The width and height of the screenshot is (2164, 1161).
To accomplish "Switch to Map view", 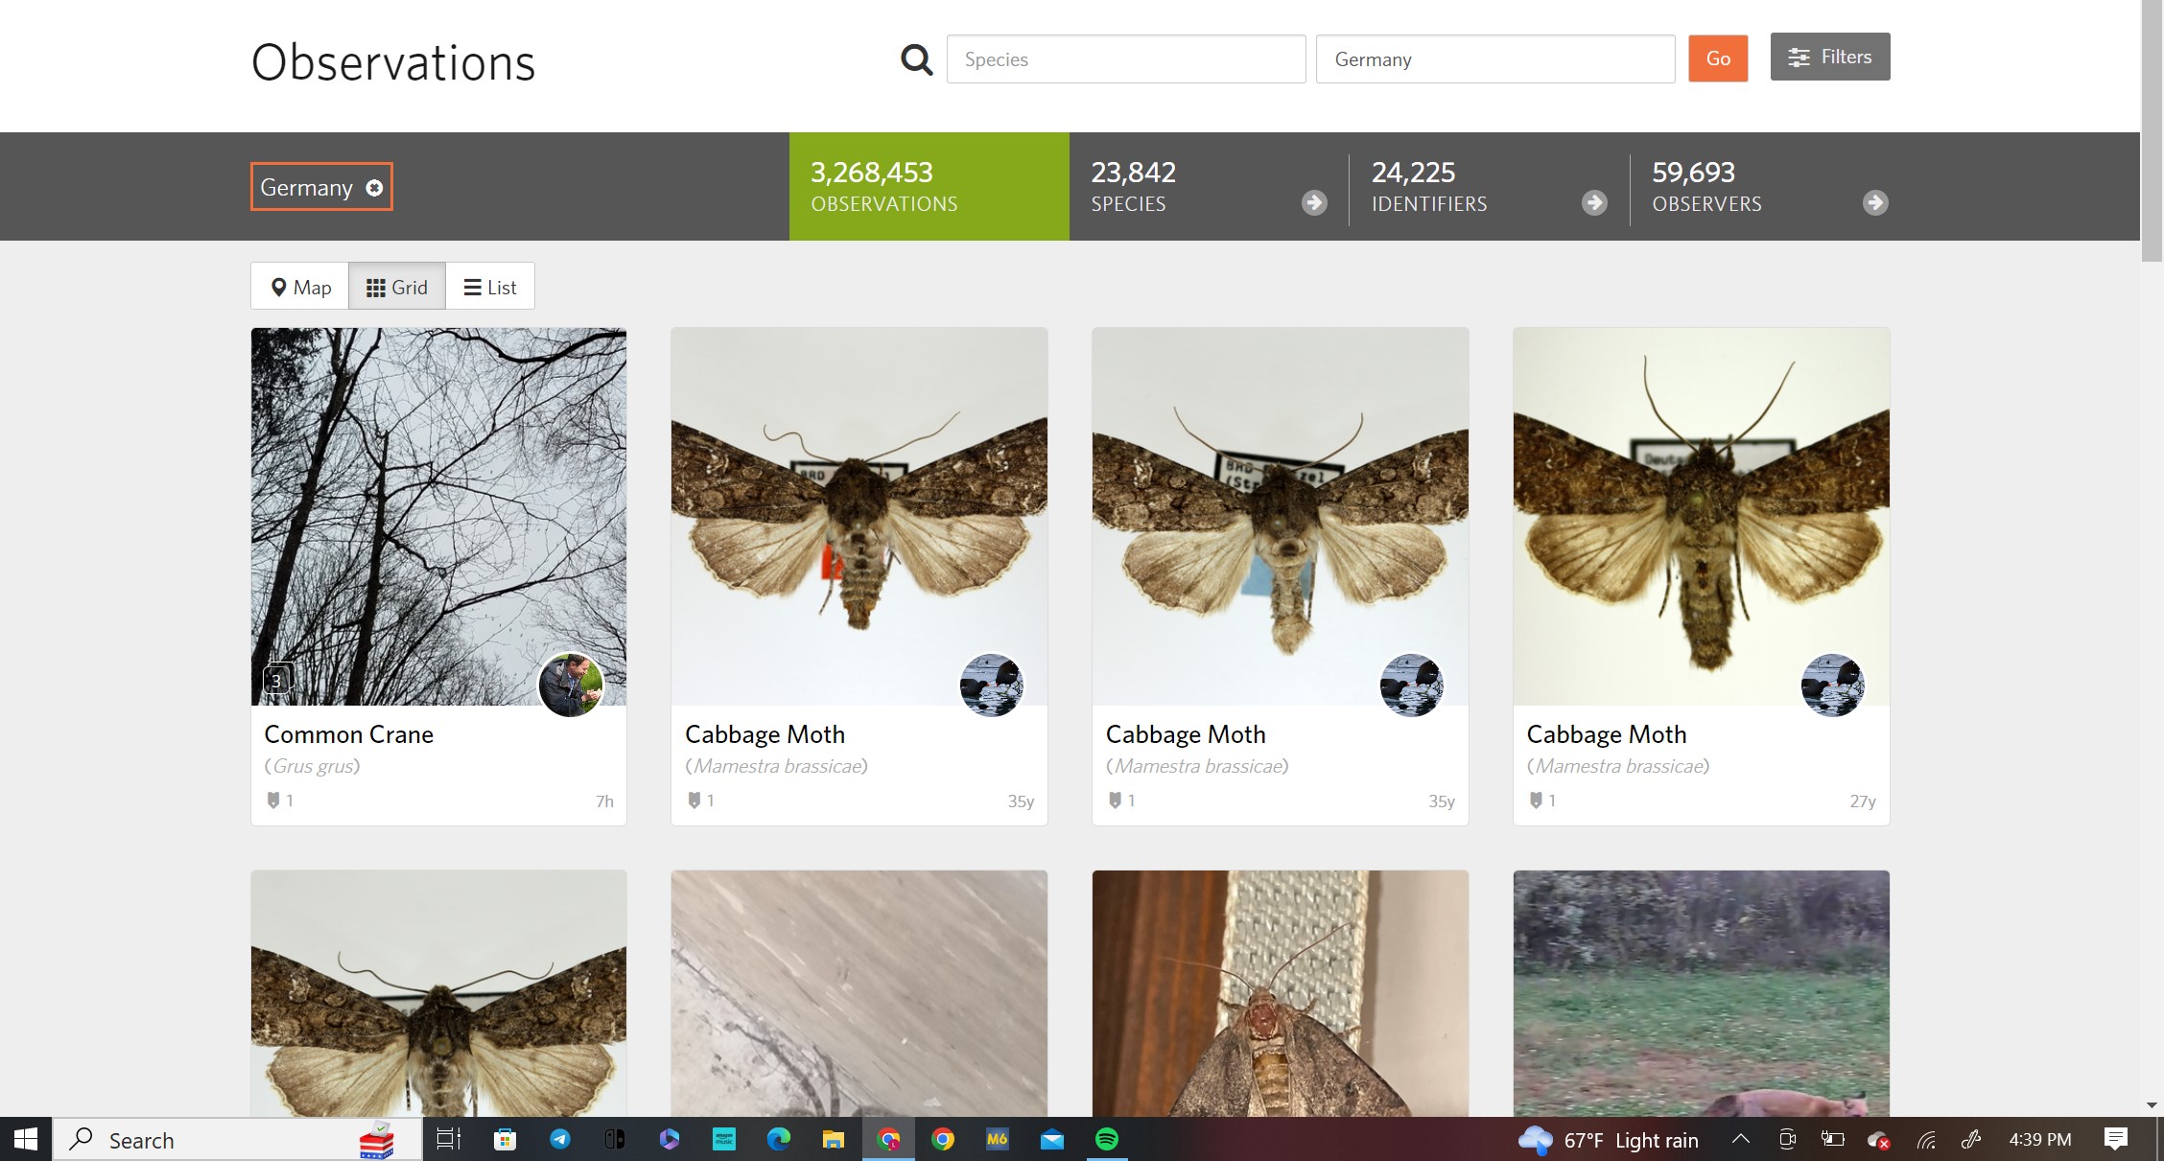I will (x=300, y=287).
